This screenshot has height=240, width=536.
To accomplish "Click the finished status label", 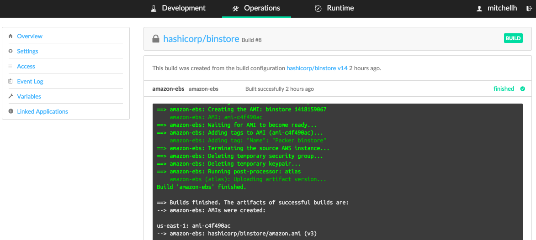I will pos(504,89).
